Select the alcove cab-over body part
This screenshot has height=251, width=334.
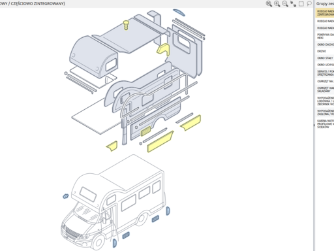[x=94, y=57]
